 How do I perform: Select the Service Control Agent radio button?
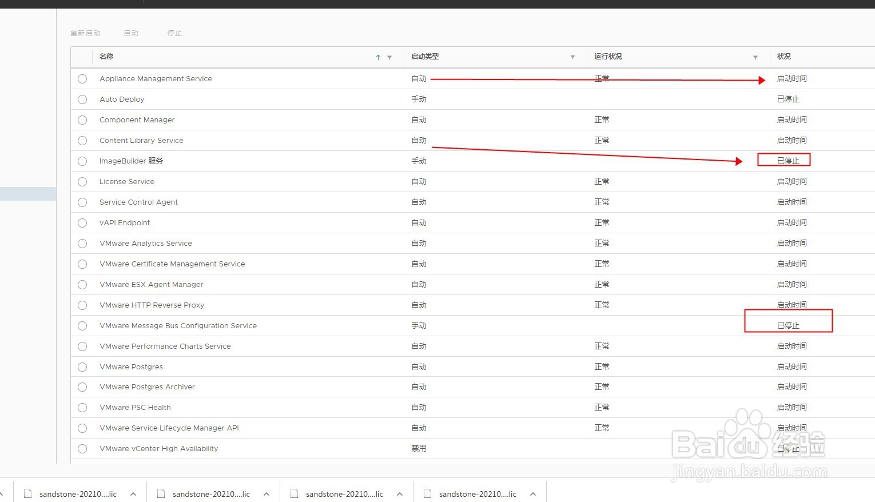(x=82, y=202)
